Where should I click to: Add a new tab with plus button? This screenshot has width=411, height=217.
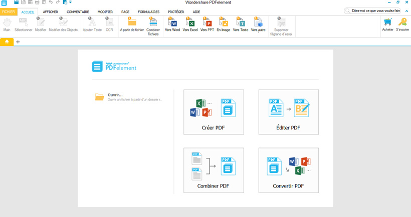pyautogui.click(x=18, y=42)
